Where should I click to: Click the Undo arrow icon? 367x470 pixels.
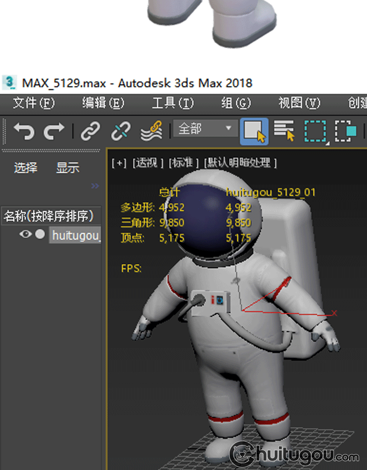(x=24, y=131)
